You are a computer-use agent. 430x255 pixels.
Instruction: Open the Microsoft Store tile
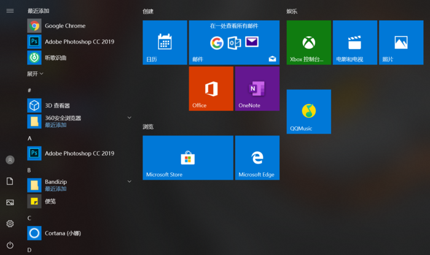(188, 158)
